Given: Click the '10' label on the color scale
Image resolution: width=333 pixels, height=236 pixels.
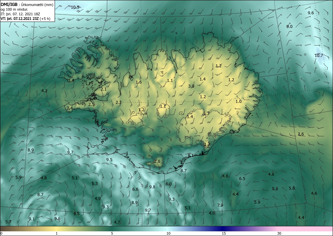Looking at the screenshot, I should [x=168, y=234].
